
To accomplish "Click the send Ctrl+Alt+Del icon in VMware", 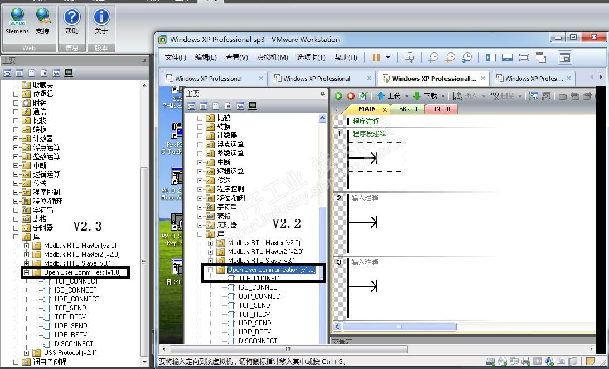I will 409,57.
